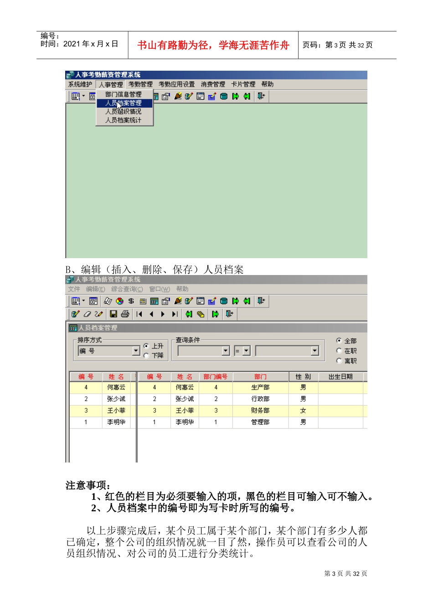Click properties hand icon in 人员档案管理 window toolbar

[x=165, y=301]
